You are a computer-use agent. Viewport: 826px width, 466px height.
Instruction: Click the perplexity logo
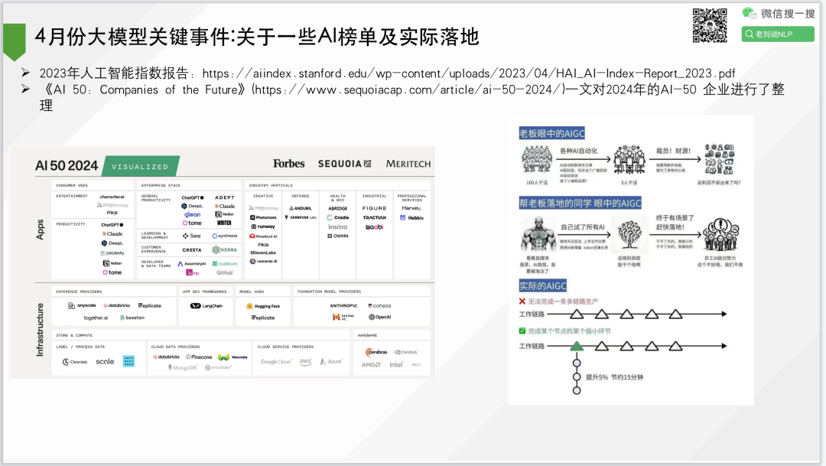[112, 253]
